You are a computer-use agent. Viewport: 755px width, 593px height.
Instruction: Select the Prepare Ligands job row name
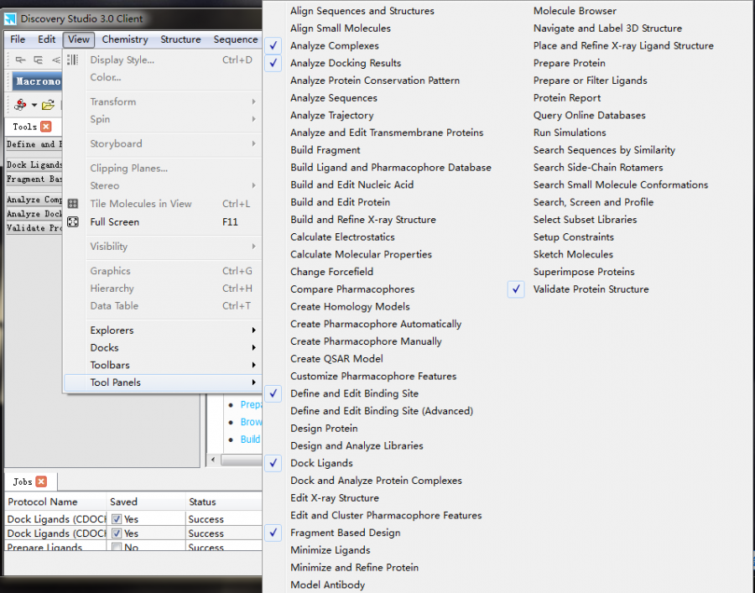tap(44, 547)
